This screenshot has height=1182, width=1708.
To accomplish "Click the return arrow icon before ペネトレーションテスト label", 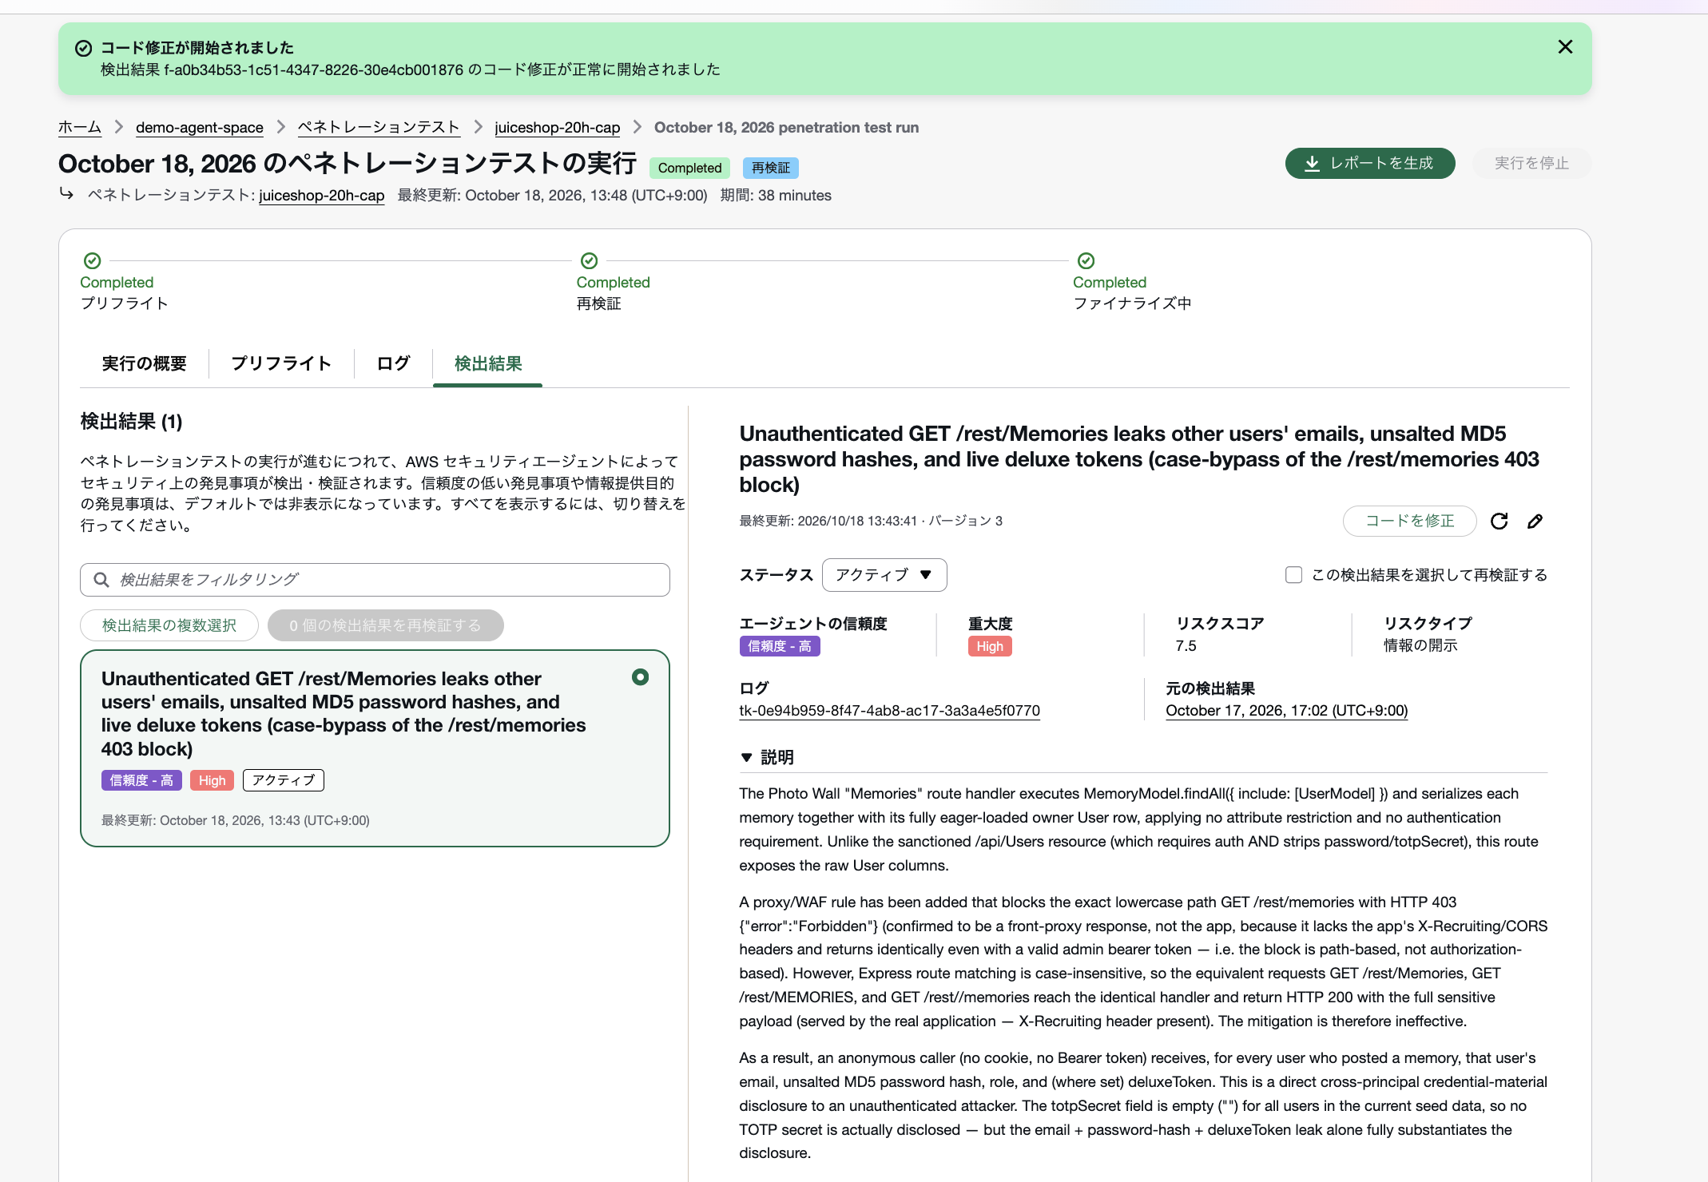I will (67, 194).
